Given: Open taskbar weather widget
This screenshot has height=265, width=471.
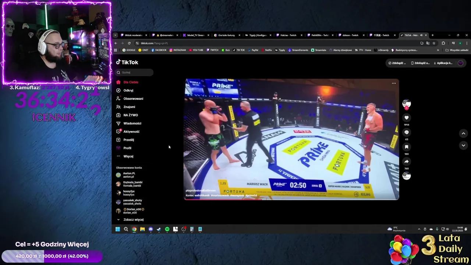Looking at the screenshot, I should tap(396, 229).
